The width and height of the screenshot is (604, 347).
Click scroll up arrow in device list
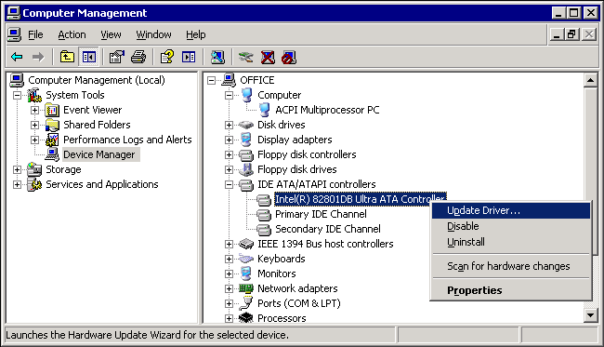tap(590, 80)
